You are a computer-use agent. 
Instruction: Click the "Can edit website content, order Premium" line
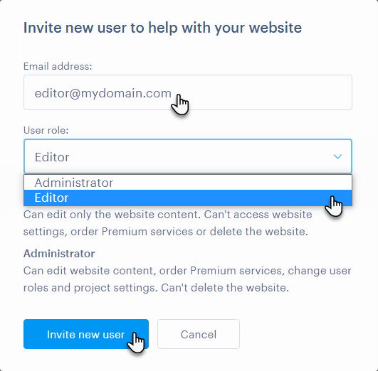click(x=187, y=271)
